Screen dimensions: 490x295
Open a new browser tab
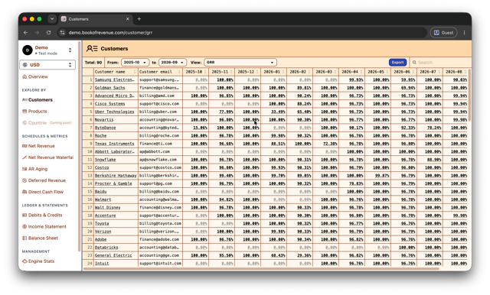(x=139, y=19)
